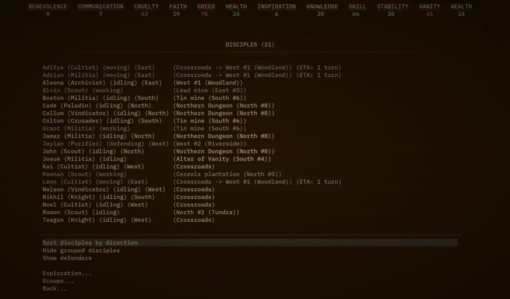The width and height of the screenshot is (510, 299).
Task: Select disciple Adrian (Militia)
Action: point(192,75)
